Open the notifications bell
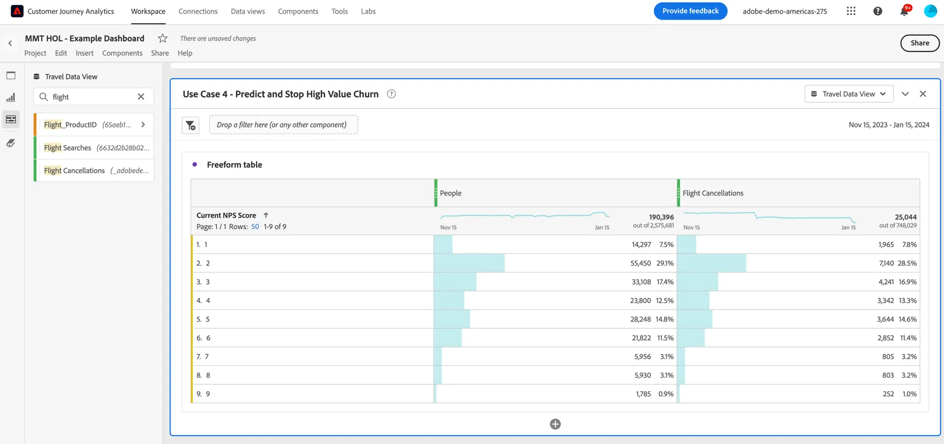The image size is (944, 444). tap(904, 11)
